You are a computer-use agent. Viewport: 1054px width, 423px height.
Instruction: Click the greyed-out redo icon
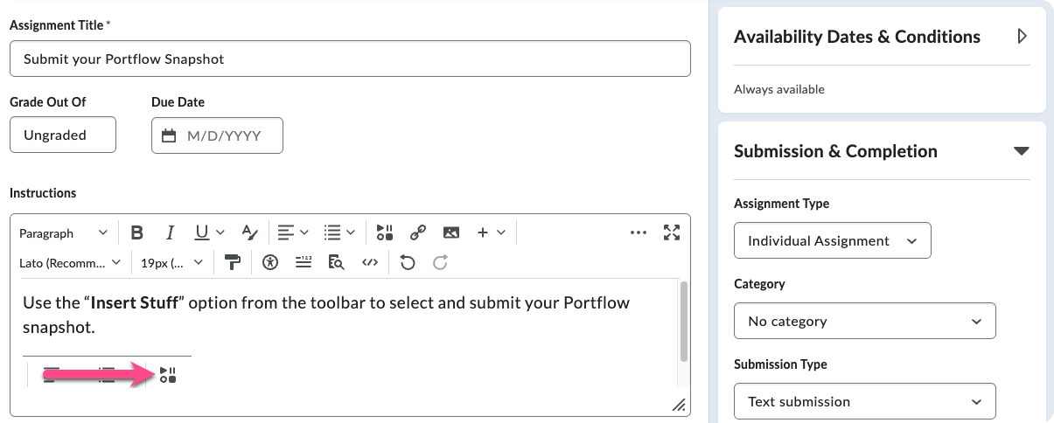point(440,262)
